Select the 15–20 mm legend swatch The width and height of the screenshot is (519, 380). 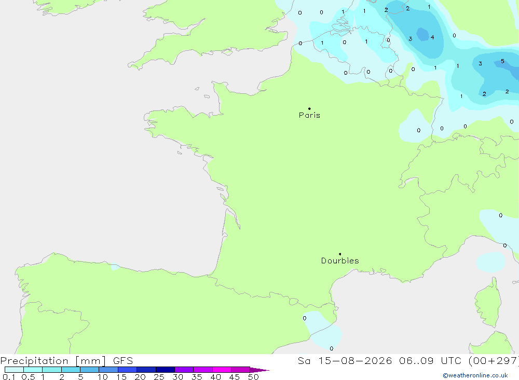pos(128,370)
